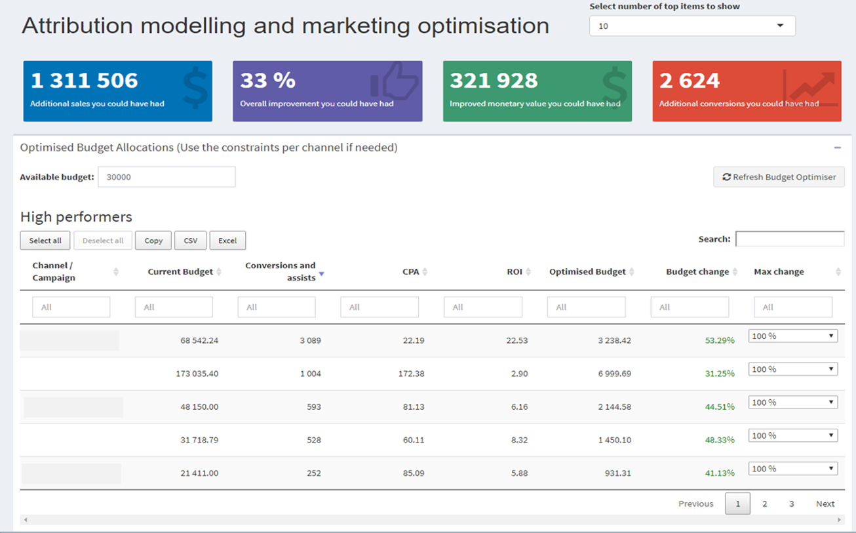Viewport: 856px width, 533px height.
Task: Select the 53.29% budget change value
Action: click(x=720, y=341)
